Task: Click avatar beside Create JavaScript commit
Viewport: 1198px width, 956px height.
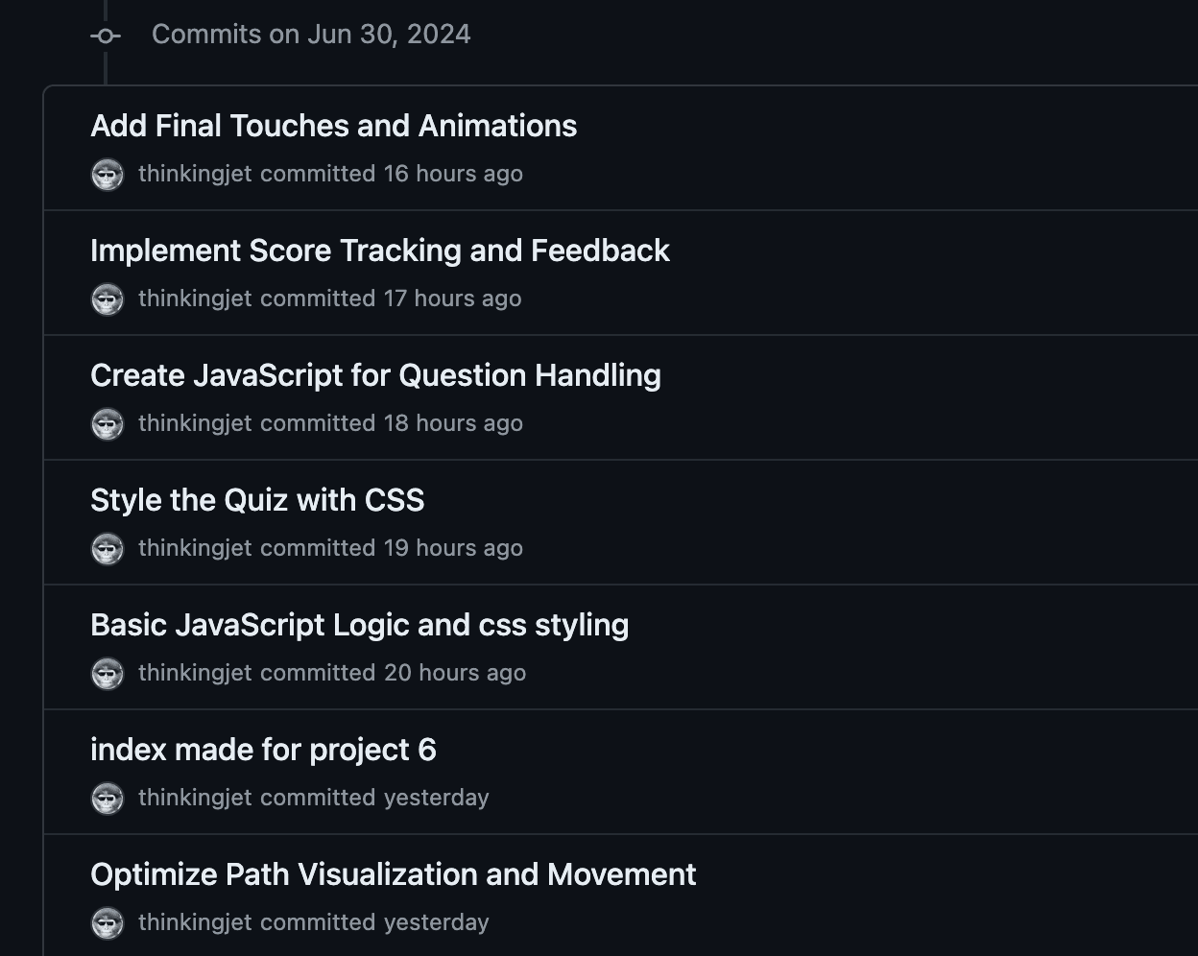Action: tap(108, 424)
